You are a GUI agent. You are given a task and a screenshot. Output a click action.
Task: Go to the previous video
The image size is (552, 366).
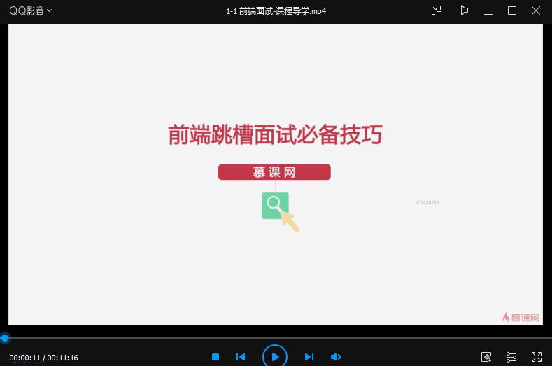coord(241,357)
